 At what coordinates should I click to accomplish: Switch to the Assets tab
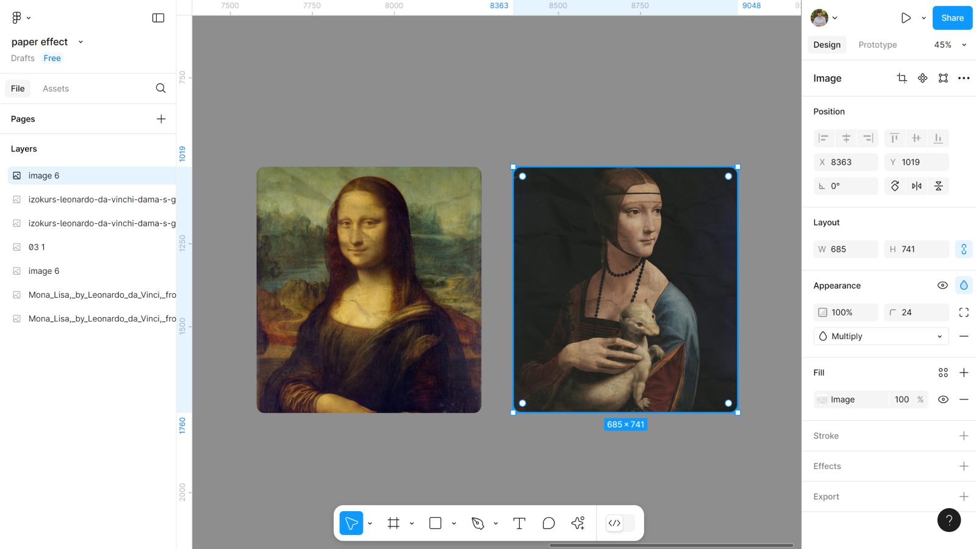click(56, 88)
